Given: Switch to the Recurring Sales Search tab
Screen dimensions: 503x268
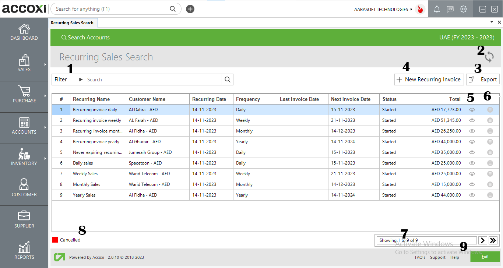Looking at the screenshot, I should point(73,22).
